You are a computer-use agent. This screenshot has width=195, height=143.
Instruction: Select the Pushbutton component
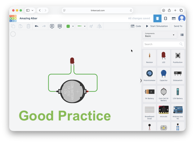(x=178, y=58)
